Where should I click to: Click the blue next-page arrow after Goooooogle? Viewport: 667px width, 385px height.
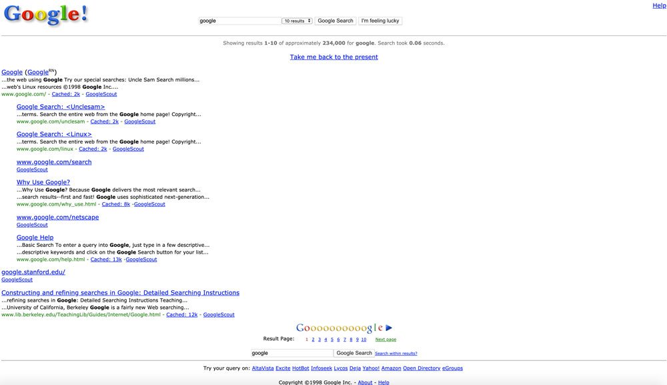click(389, 328)
